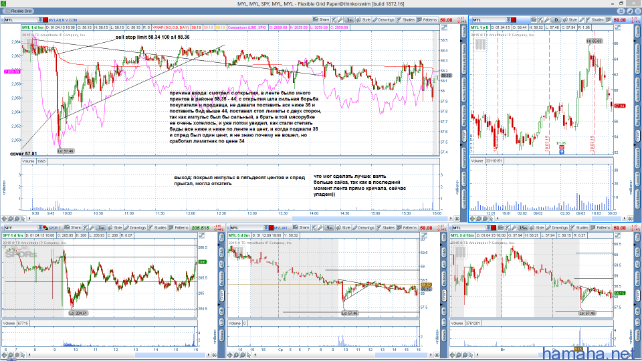Select pointer cursor tool below main chart
The width and height of the screenshot is (642, 361).
[x=23, y=219]
